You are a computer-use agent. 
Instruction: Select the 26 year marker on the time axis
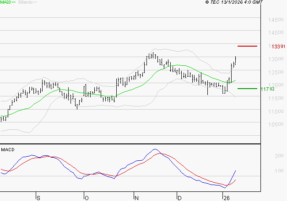point(226,197)
